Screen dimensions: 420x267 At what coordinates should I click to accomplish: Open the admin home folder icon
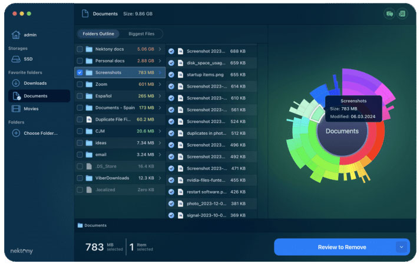coord(16,35)
